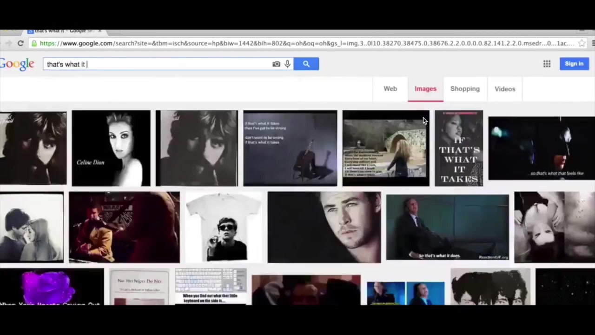Open the "so that's what that feels like" thumbnail
Screen dimensions: 595x335
[542, 148]
